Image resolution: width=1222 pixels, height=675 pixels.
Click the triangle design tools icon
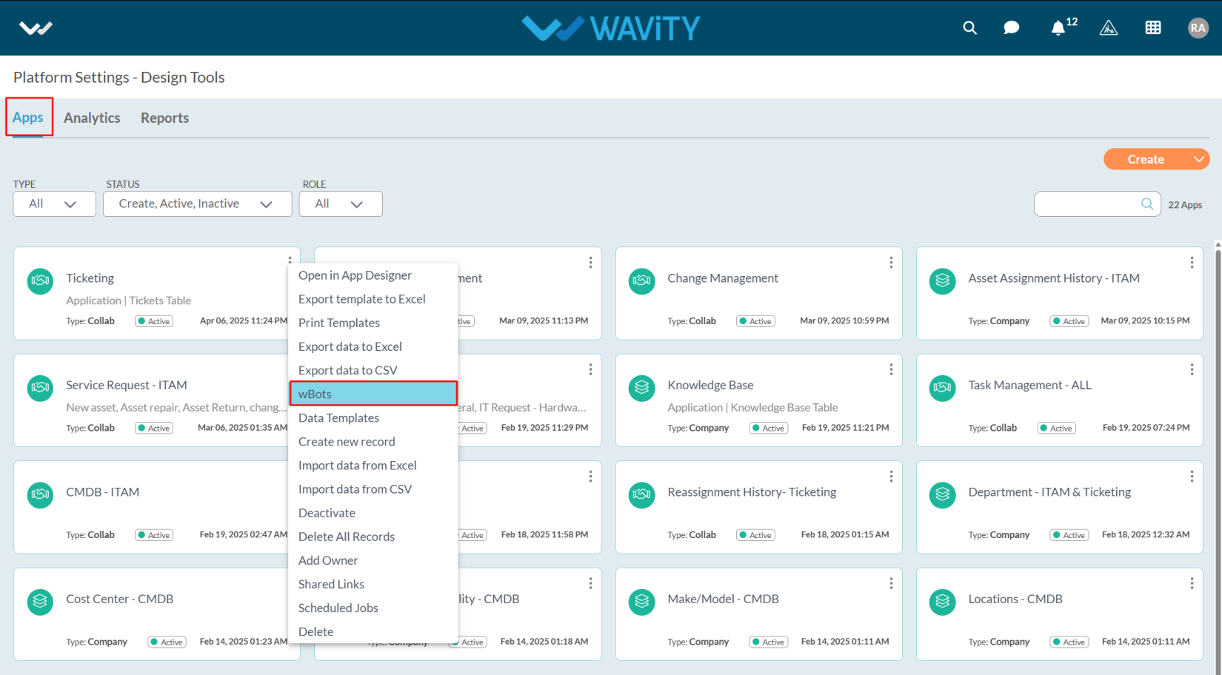[1108, 28]
